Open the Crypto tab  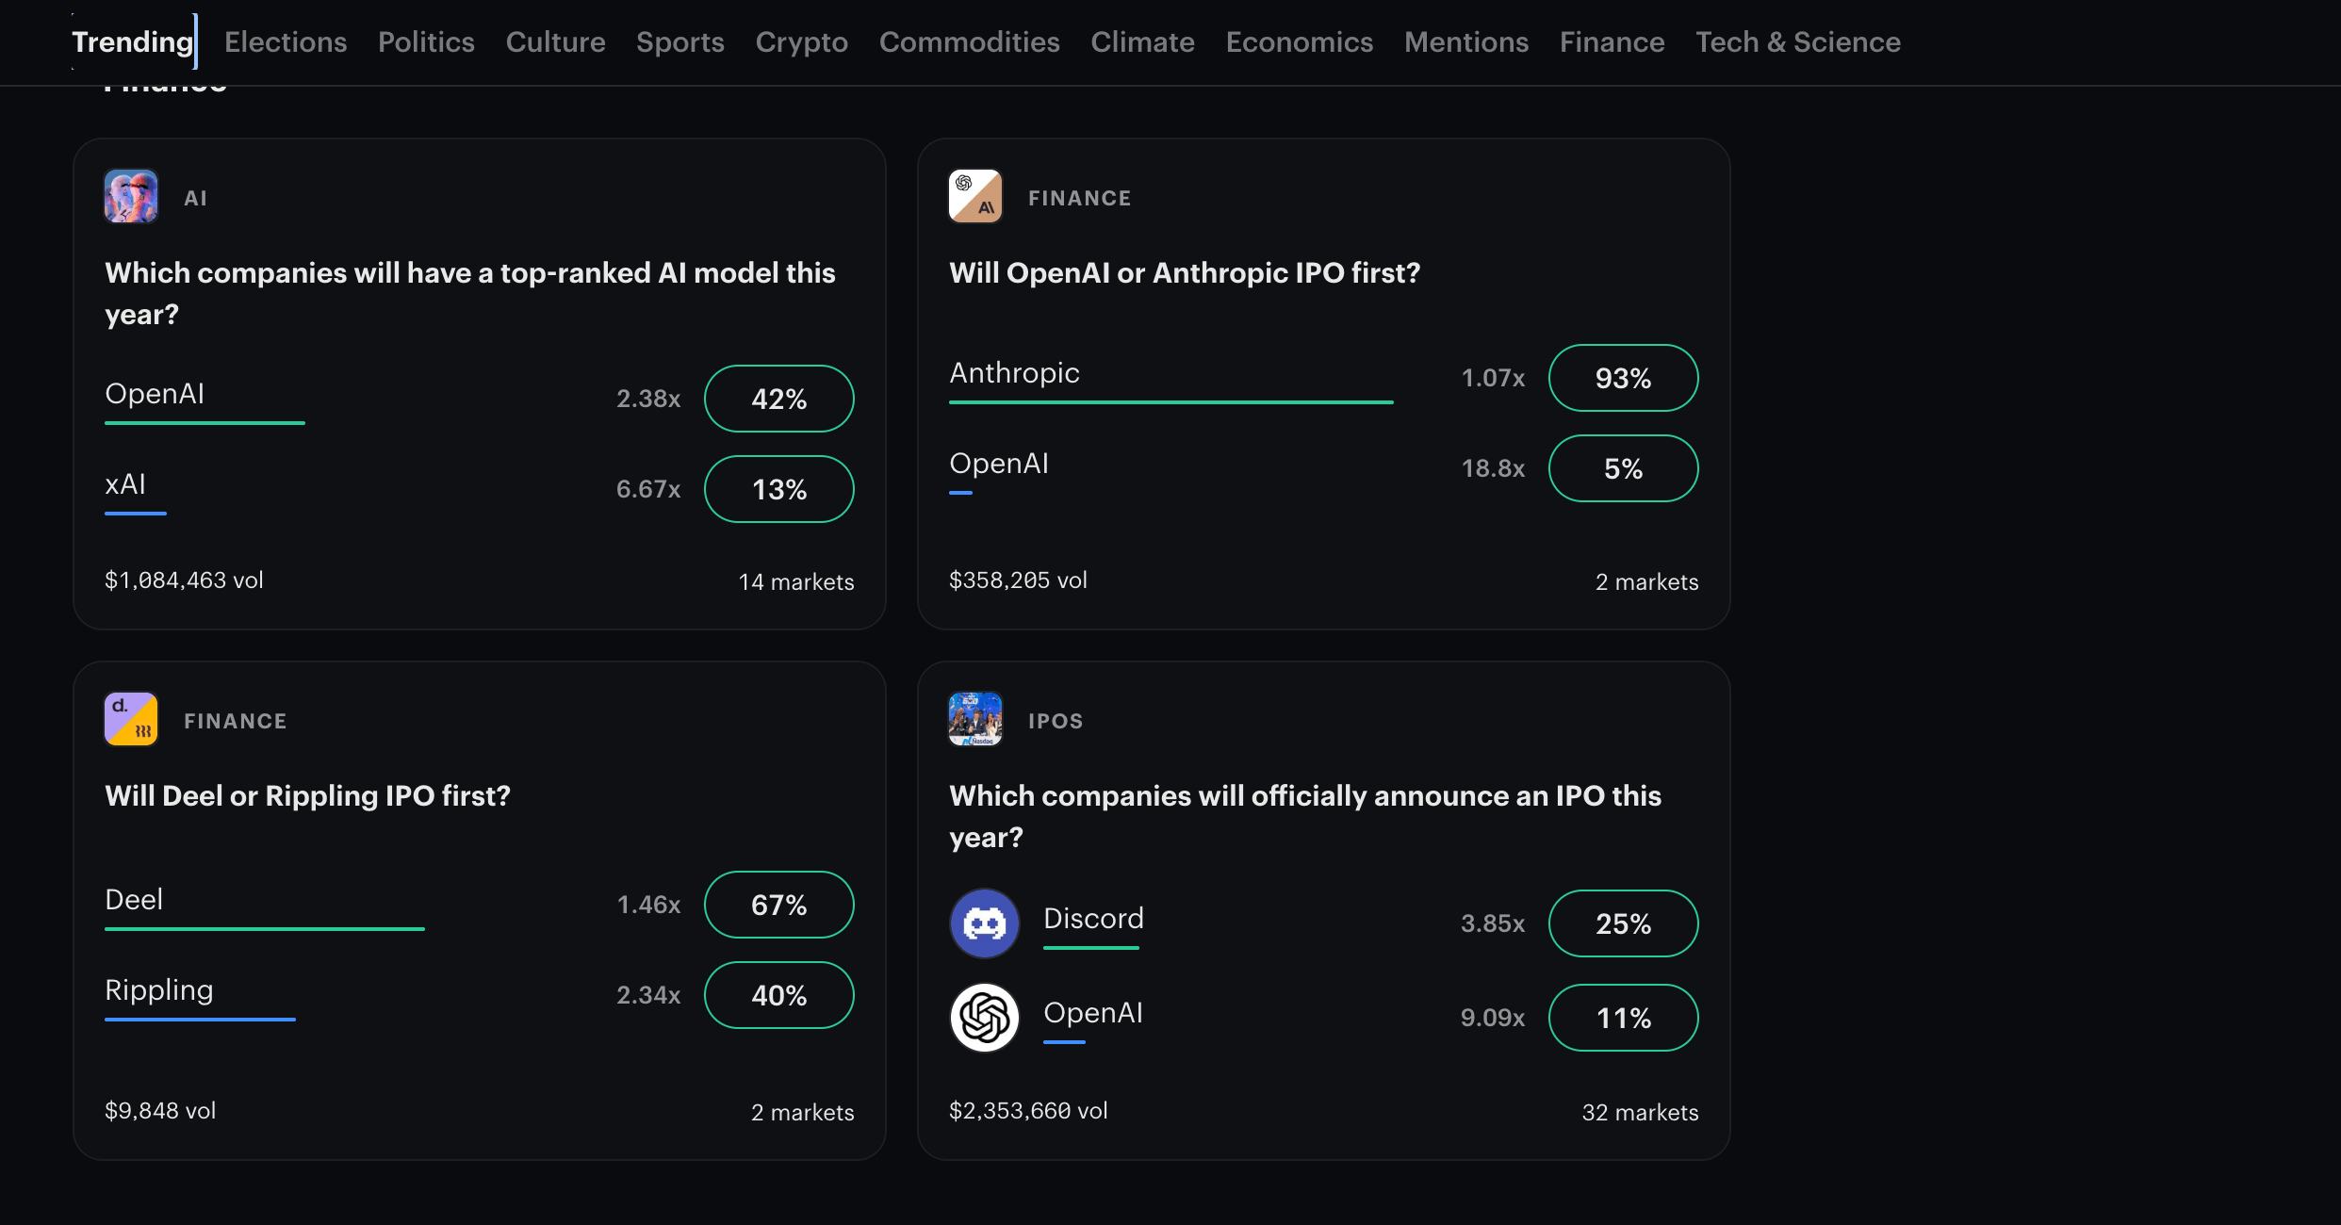tap(802, 42)
